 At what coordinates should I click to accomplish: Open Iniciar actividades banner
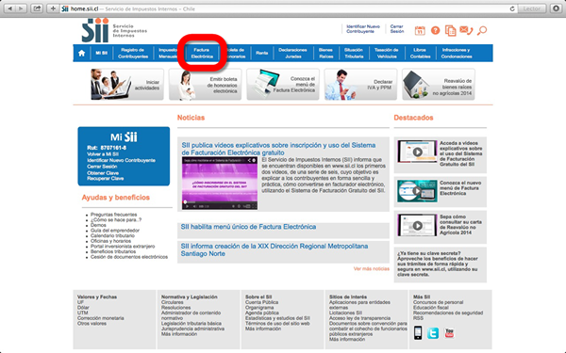[x=126, y=85]
